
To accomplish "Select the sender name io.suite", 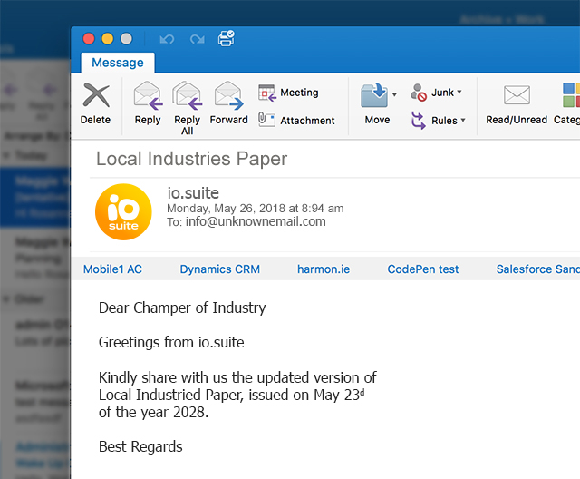I will [193, 193].
